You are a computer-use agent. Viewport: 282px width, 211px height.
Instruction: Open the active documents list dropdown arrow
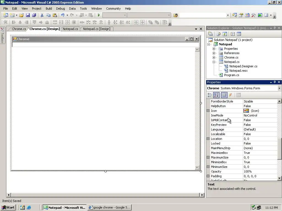[196, 29]
